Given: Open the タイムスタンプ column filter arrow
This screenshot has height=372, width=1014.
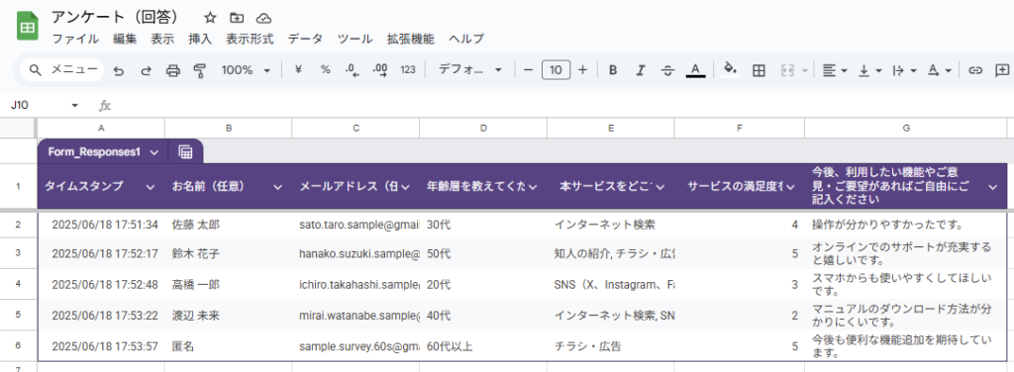Looking at the screenshot, I should point(151,187).
